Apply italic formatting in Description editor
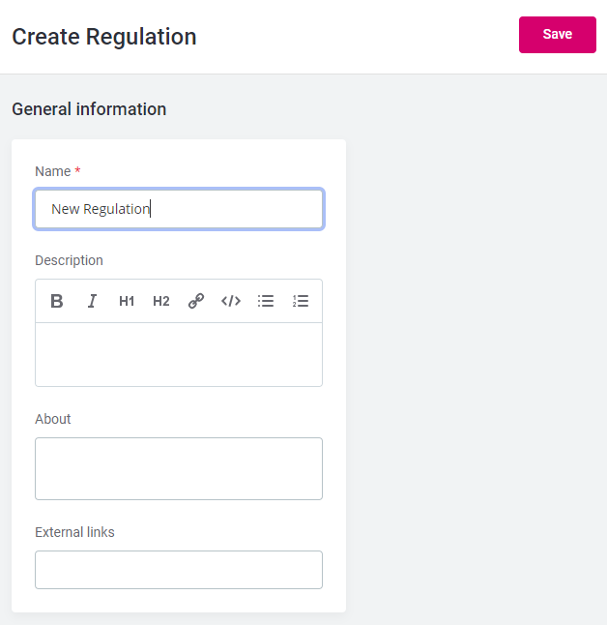Screen dimensions: 607x625 92,301
